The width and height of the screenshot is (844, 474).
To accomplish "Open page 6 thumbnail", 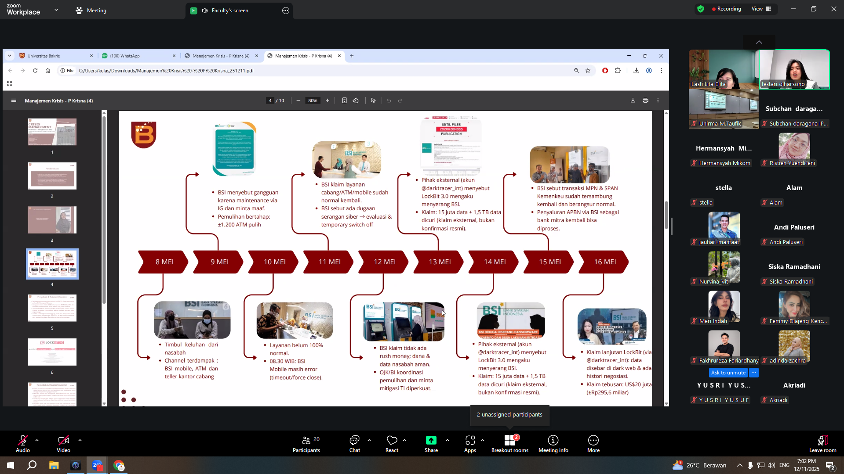I will pyautogui.click(x=52, y=352).
